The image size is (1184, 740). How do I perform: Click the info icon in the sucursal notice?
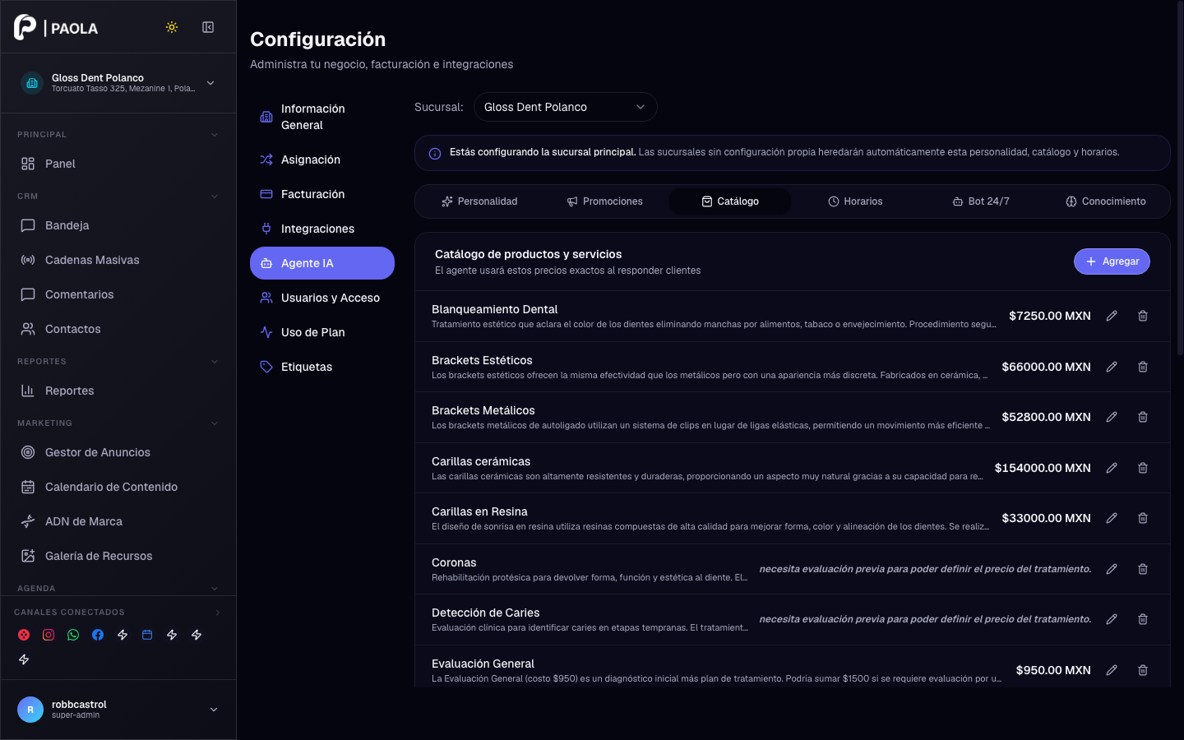click(x=435, y=154)
